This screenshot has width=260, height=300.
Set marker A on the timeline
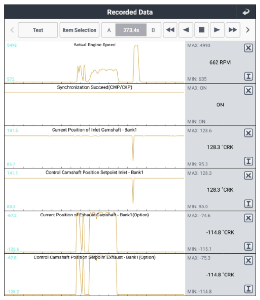tap(109, 30)
